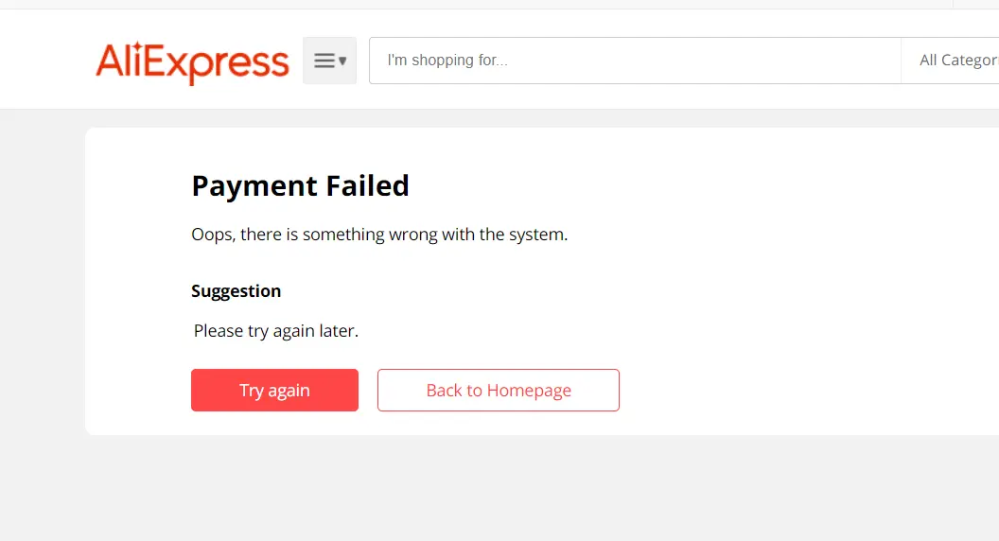
Task: Focus the "I'm shopping for..." search field
Action: coord(635,61)
